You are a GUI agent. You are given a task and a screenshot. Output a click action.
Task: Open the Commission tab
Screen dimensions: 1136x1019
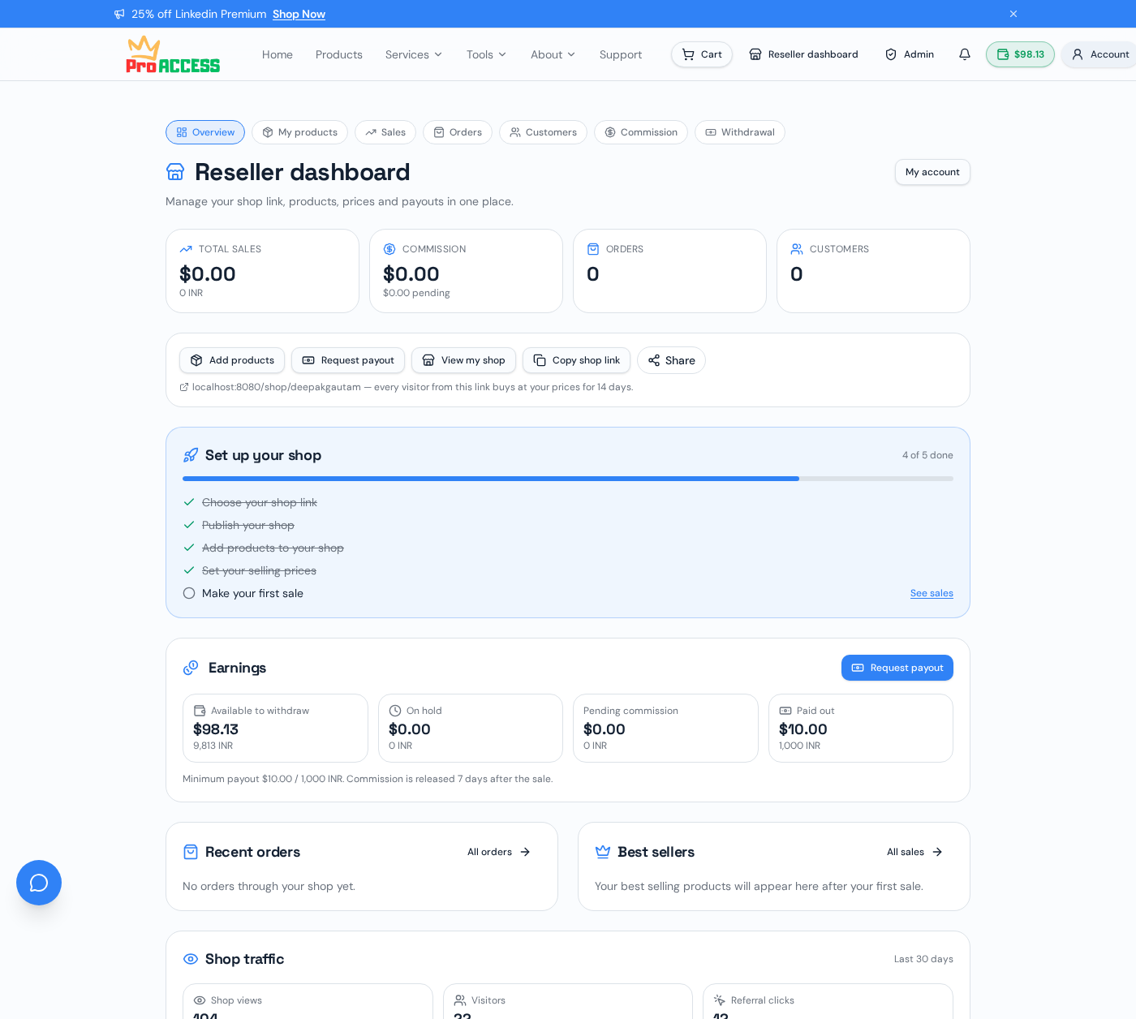(x=641, y=132)
